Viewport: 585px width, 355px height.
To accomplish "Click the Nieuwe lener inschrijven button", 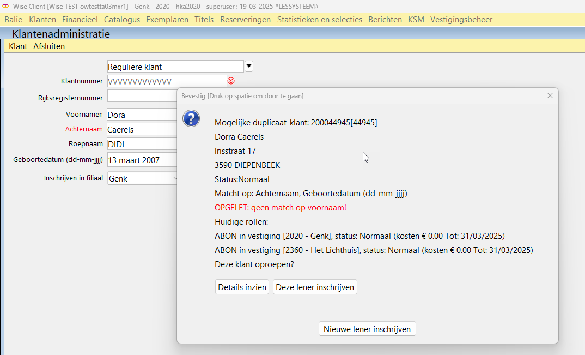I will point(367,329).
